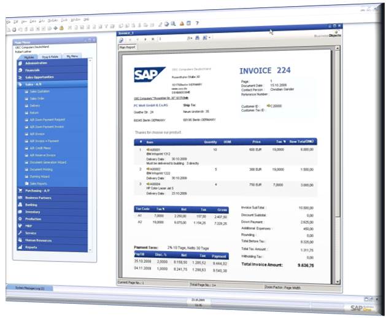This screenshot has height=318, width=386.
Task: Click the link arrow beside item A00001
Action: coord(148,150)
